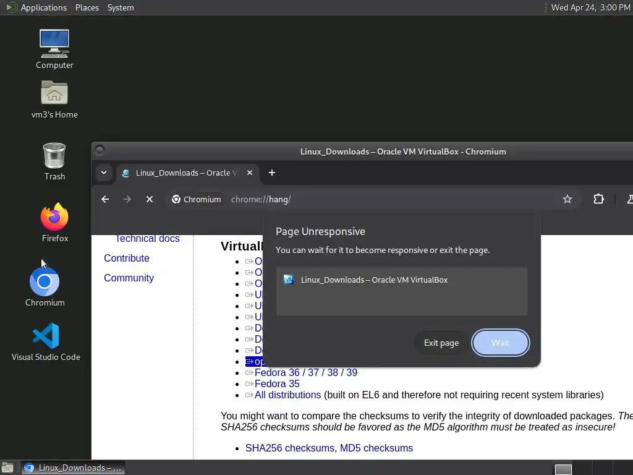Click the Wait button
This screenshot has height=475, width=633.
tap(500, 343)
